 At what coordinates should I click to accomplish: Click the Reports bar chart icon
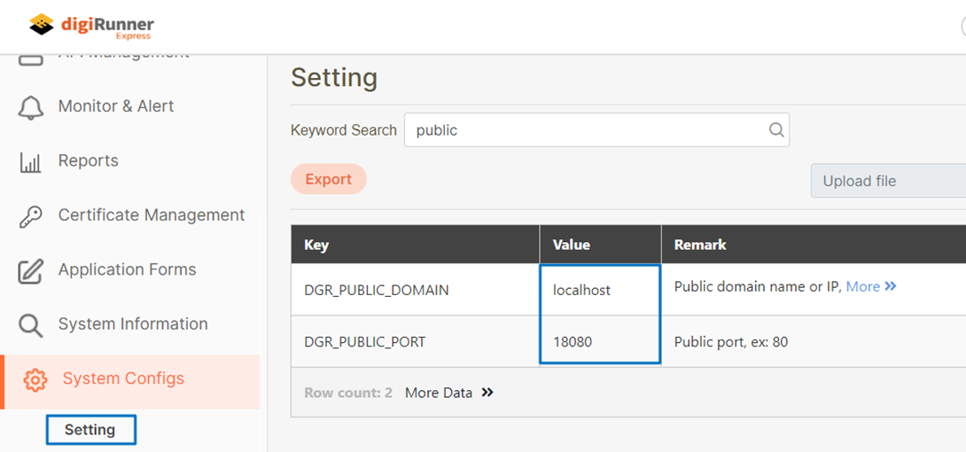pos(31,162)
